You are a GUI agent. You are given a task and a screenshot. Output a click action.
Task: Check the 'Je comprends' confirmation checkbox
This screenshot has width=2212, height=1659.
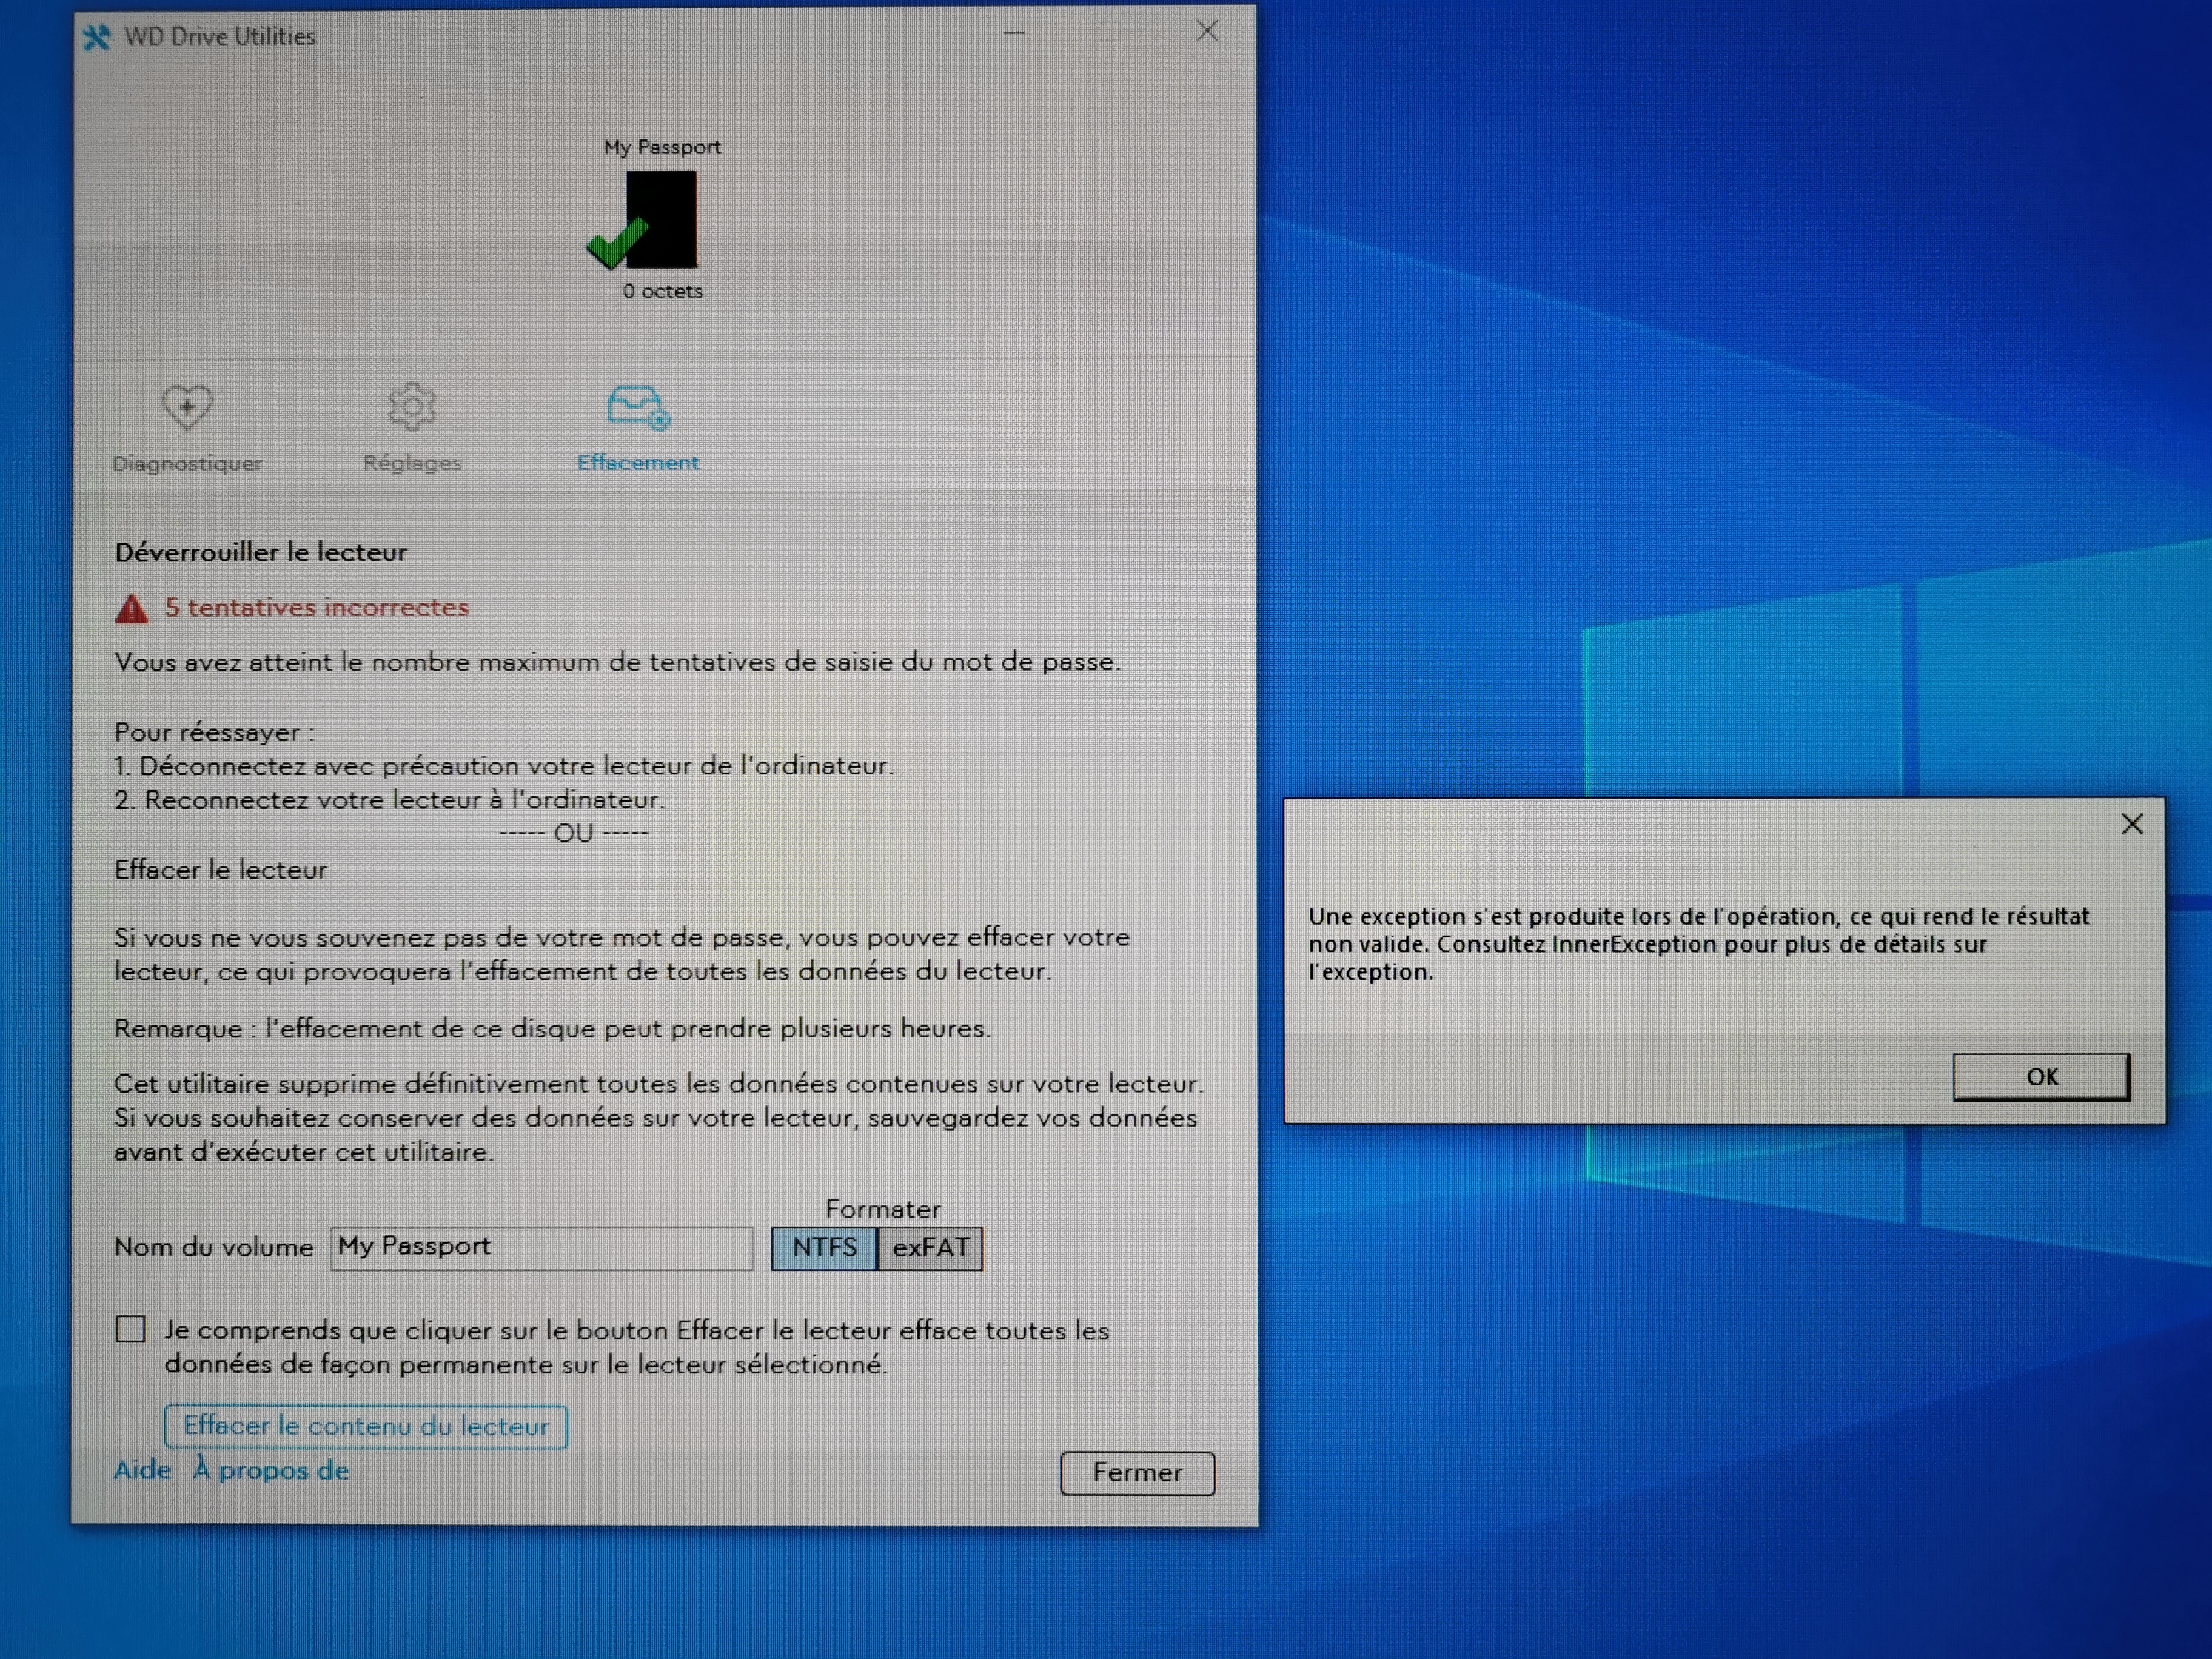131,1329
